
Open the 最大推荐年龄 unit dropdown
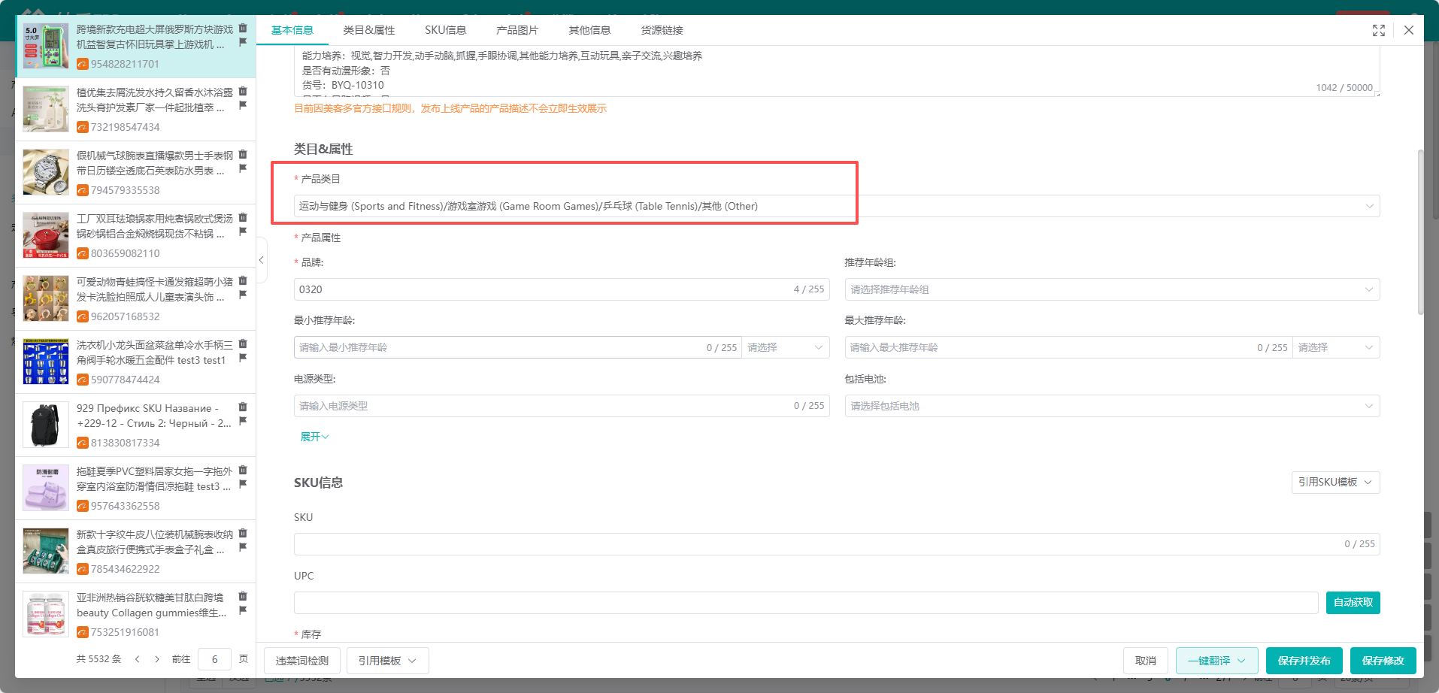tap(1336, 347)
